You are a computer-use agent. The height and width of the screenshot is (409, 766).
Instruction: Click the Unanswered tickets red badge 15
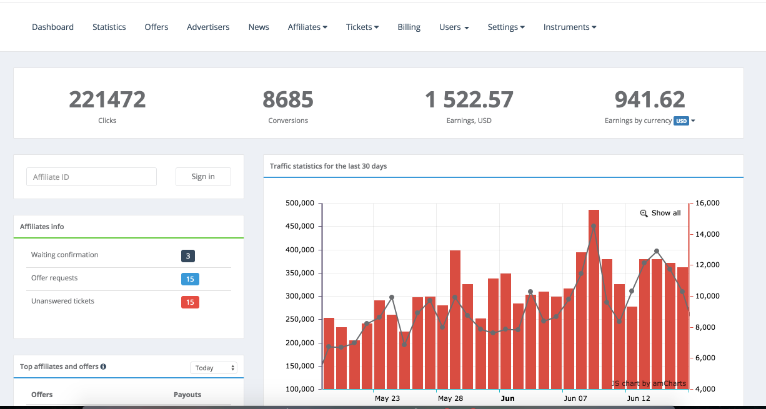point(190,302)
